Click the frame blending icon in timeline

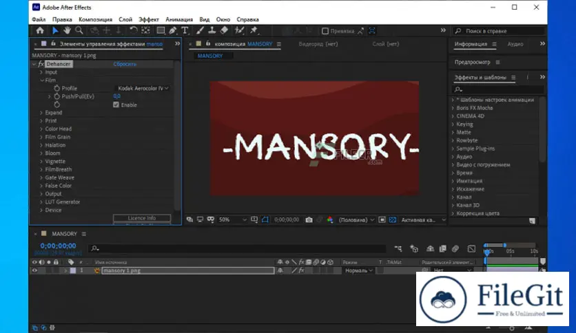point(442,248)
